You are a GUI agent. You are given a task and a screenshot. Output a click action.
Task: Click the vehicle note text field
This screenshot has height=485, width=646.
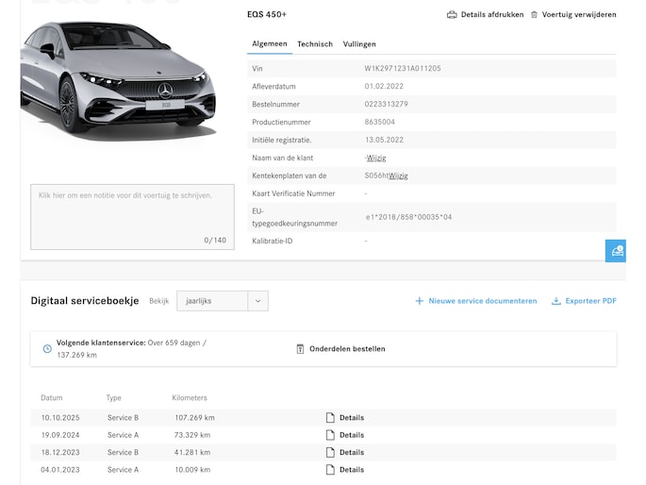[132, 216]
